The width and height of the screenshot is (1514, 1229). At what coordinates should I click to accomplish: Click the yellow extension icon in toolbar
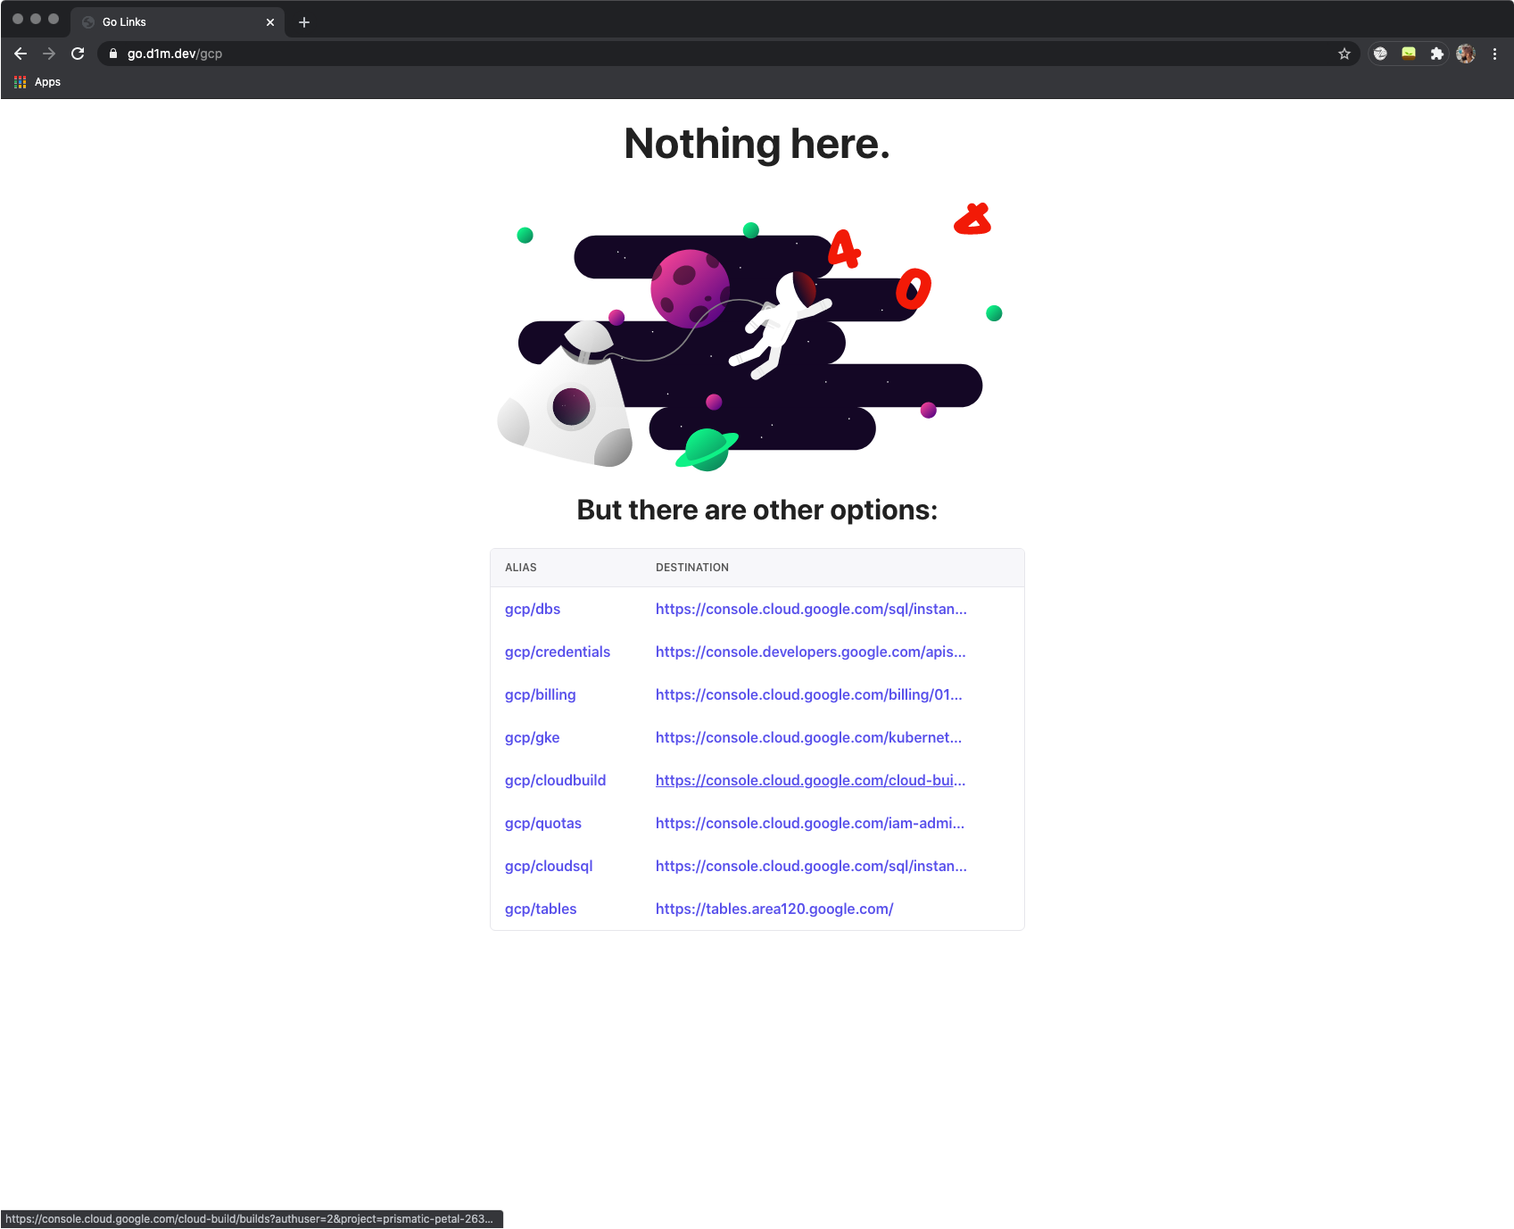pos(1409,54)
